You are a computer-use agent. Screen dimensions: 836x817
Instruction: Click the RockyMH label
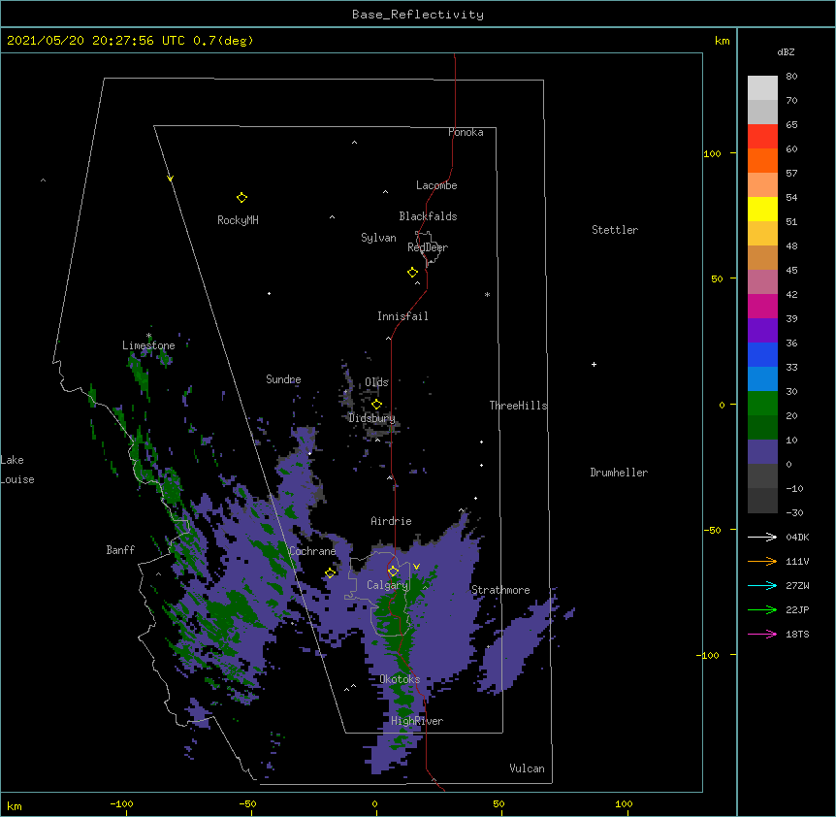238,220
